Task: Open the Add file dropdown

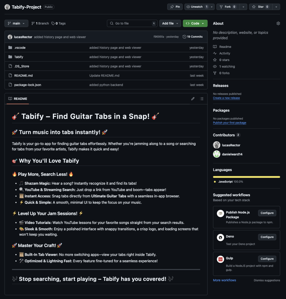Action: (x=170, y=23)
